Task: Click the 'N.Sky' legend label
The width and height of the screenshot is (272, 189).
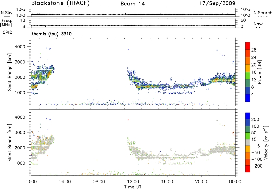Action: pyautogui.click(x=6, y=13)
